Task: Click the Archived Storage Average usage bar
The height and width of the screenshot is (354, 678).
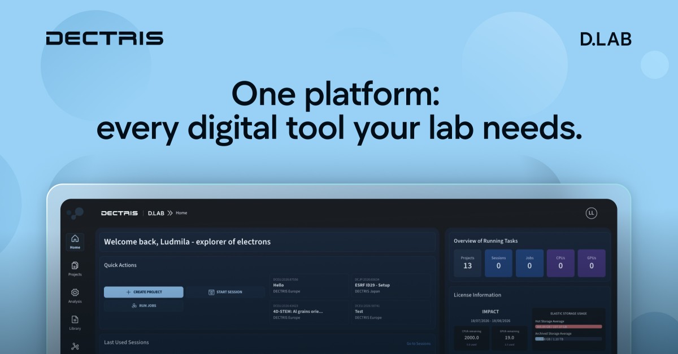Action: pyautogui.click(x=568, y=339)
